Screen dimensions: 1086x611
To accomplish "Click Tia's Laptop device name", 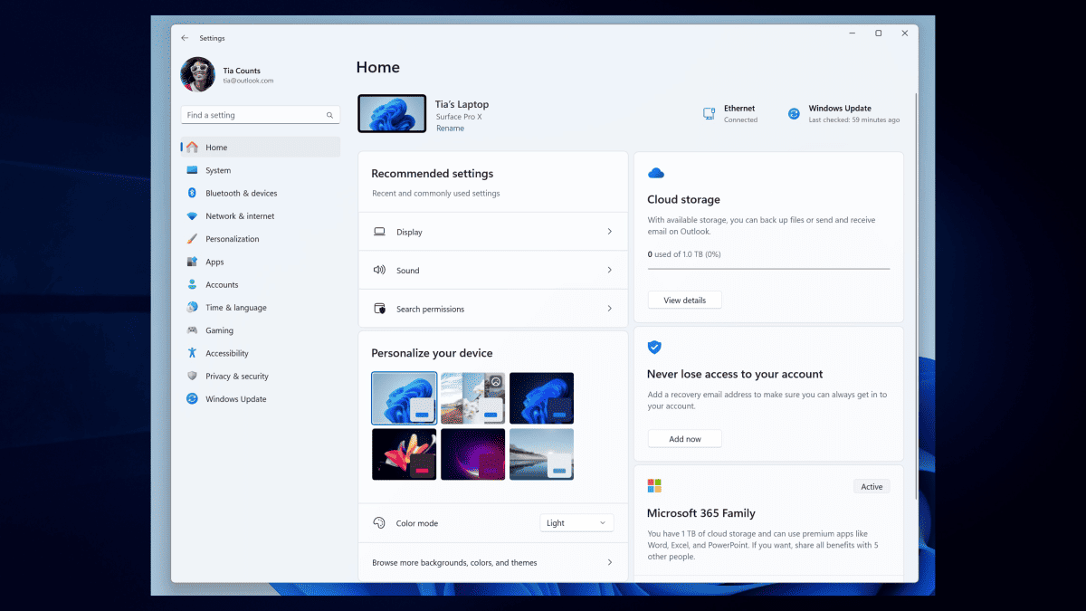I will click(x=462, y=104).
